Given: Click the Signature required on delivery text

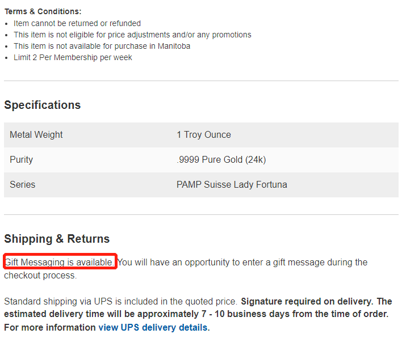Looking at the screenshot, I should 307,301.
